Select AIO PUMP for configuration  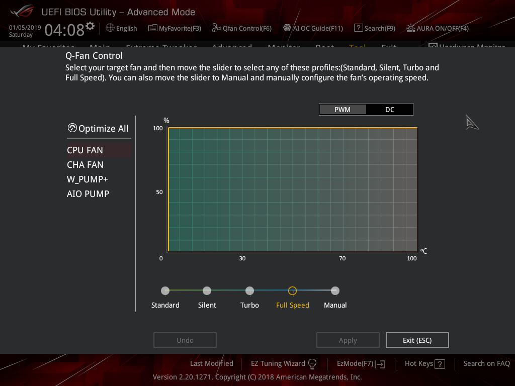[x=88, y=194]
